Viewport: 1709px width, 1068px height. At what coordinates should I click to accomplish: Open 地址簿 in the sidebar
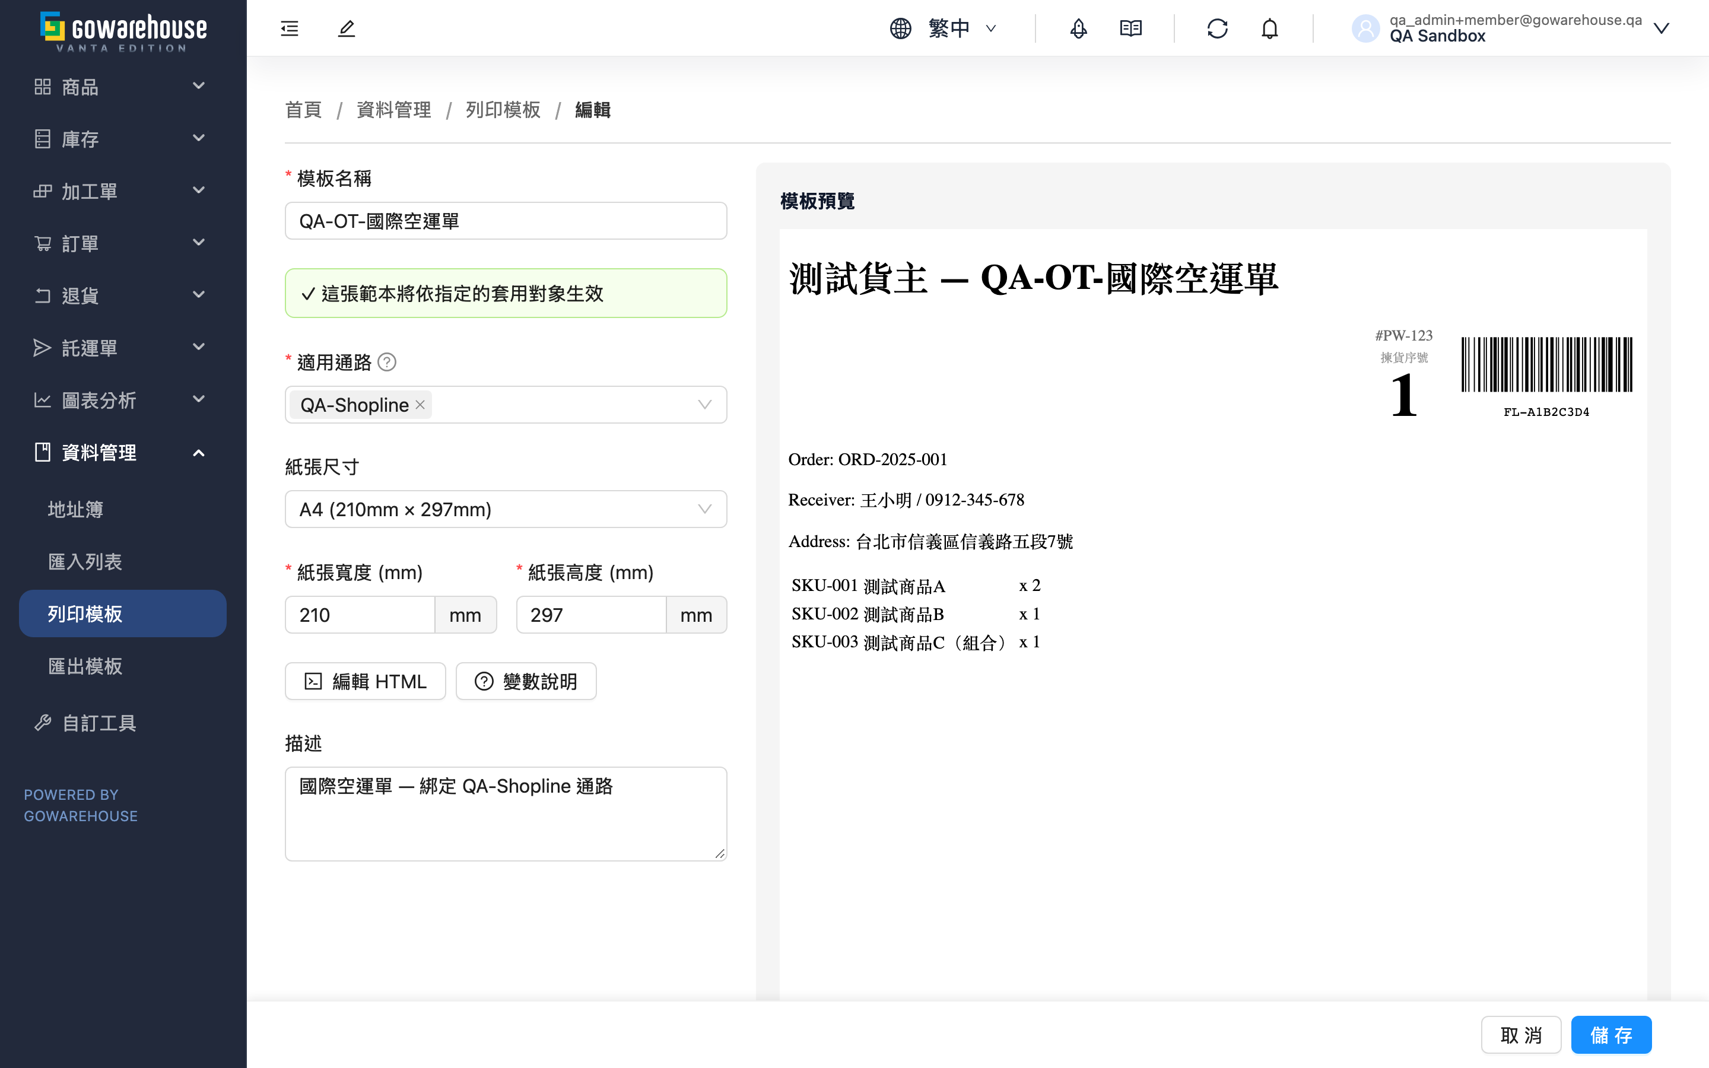click(122, 509)
